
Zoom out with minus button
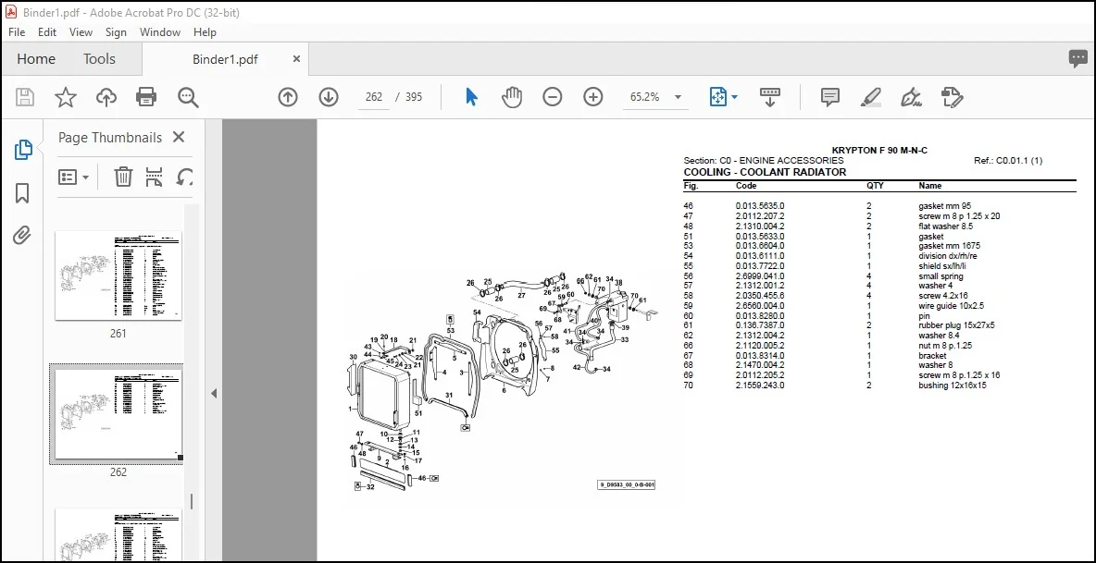pyautogui.click(x=553, y=97)
